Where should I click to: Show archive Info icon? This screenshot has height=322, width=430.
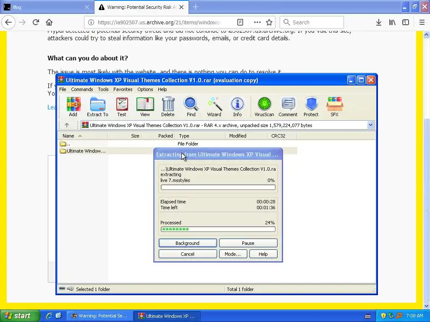(238, 107)
